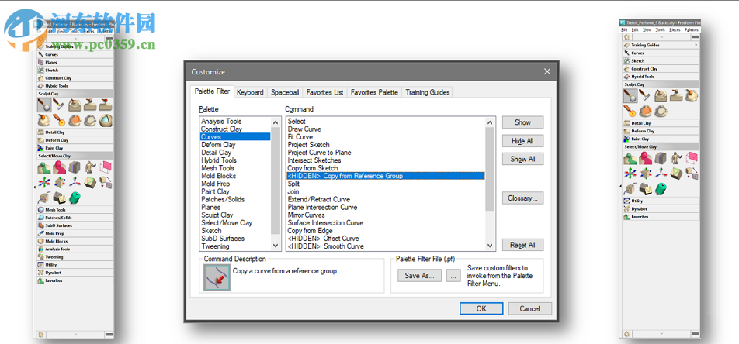Select the ball sculpting tool in right palette
739x344 pixels.
click(630, 95)
